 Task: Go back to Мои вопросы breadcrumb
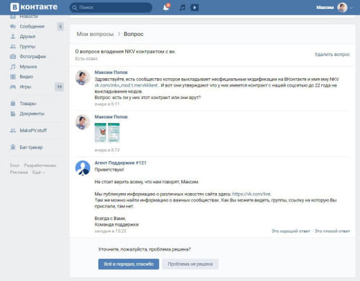(95, 34)
